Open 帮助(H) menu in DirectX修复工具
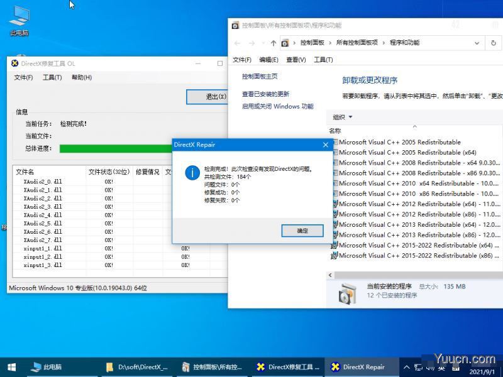 [82, 77]
